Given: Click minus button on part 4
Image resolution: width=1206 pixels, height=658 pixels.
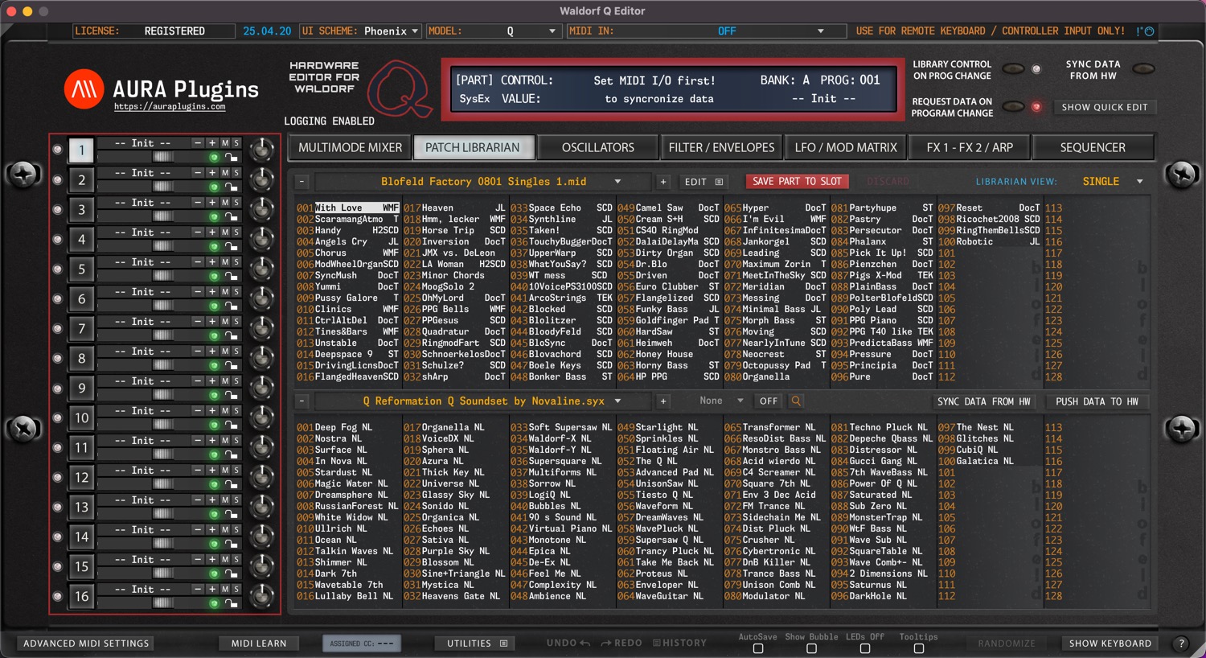Looking at the screenshot, I should (198, 232).
